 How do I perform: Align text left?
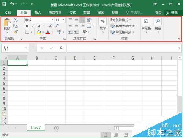(x=71, y=26)
